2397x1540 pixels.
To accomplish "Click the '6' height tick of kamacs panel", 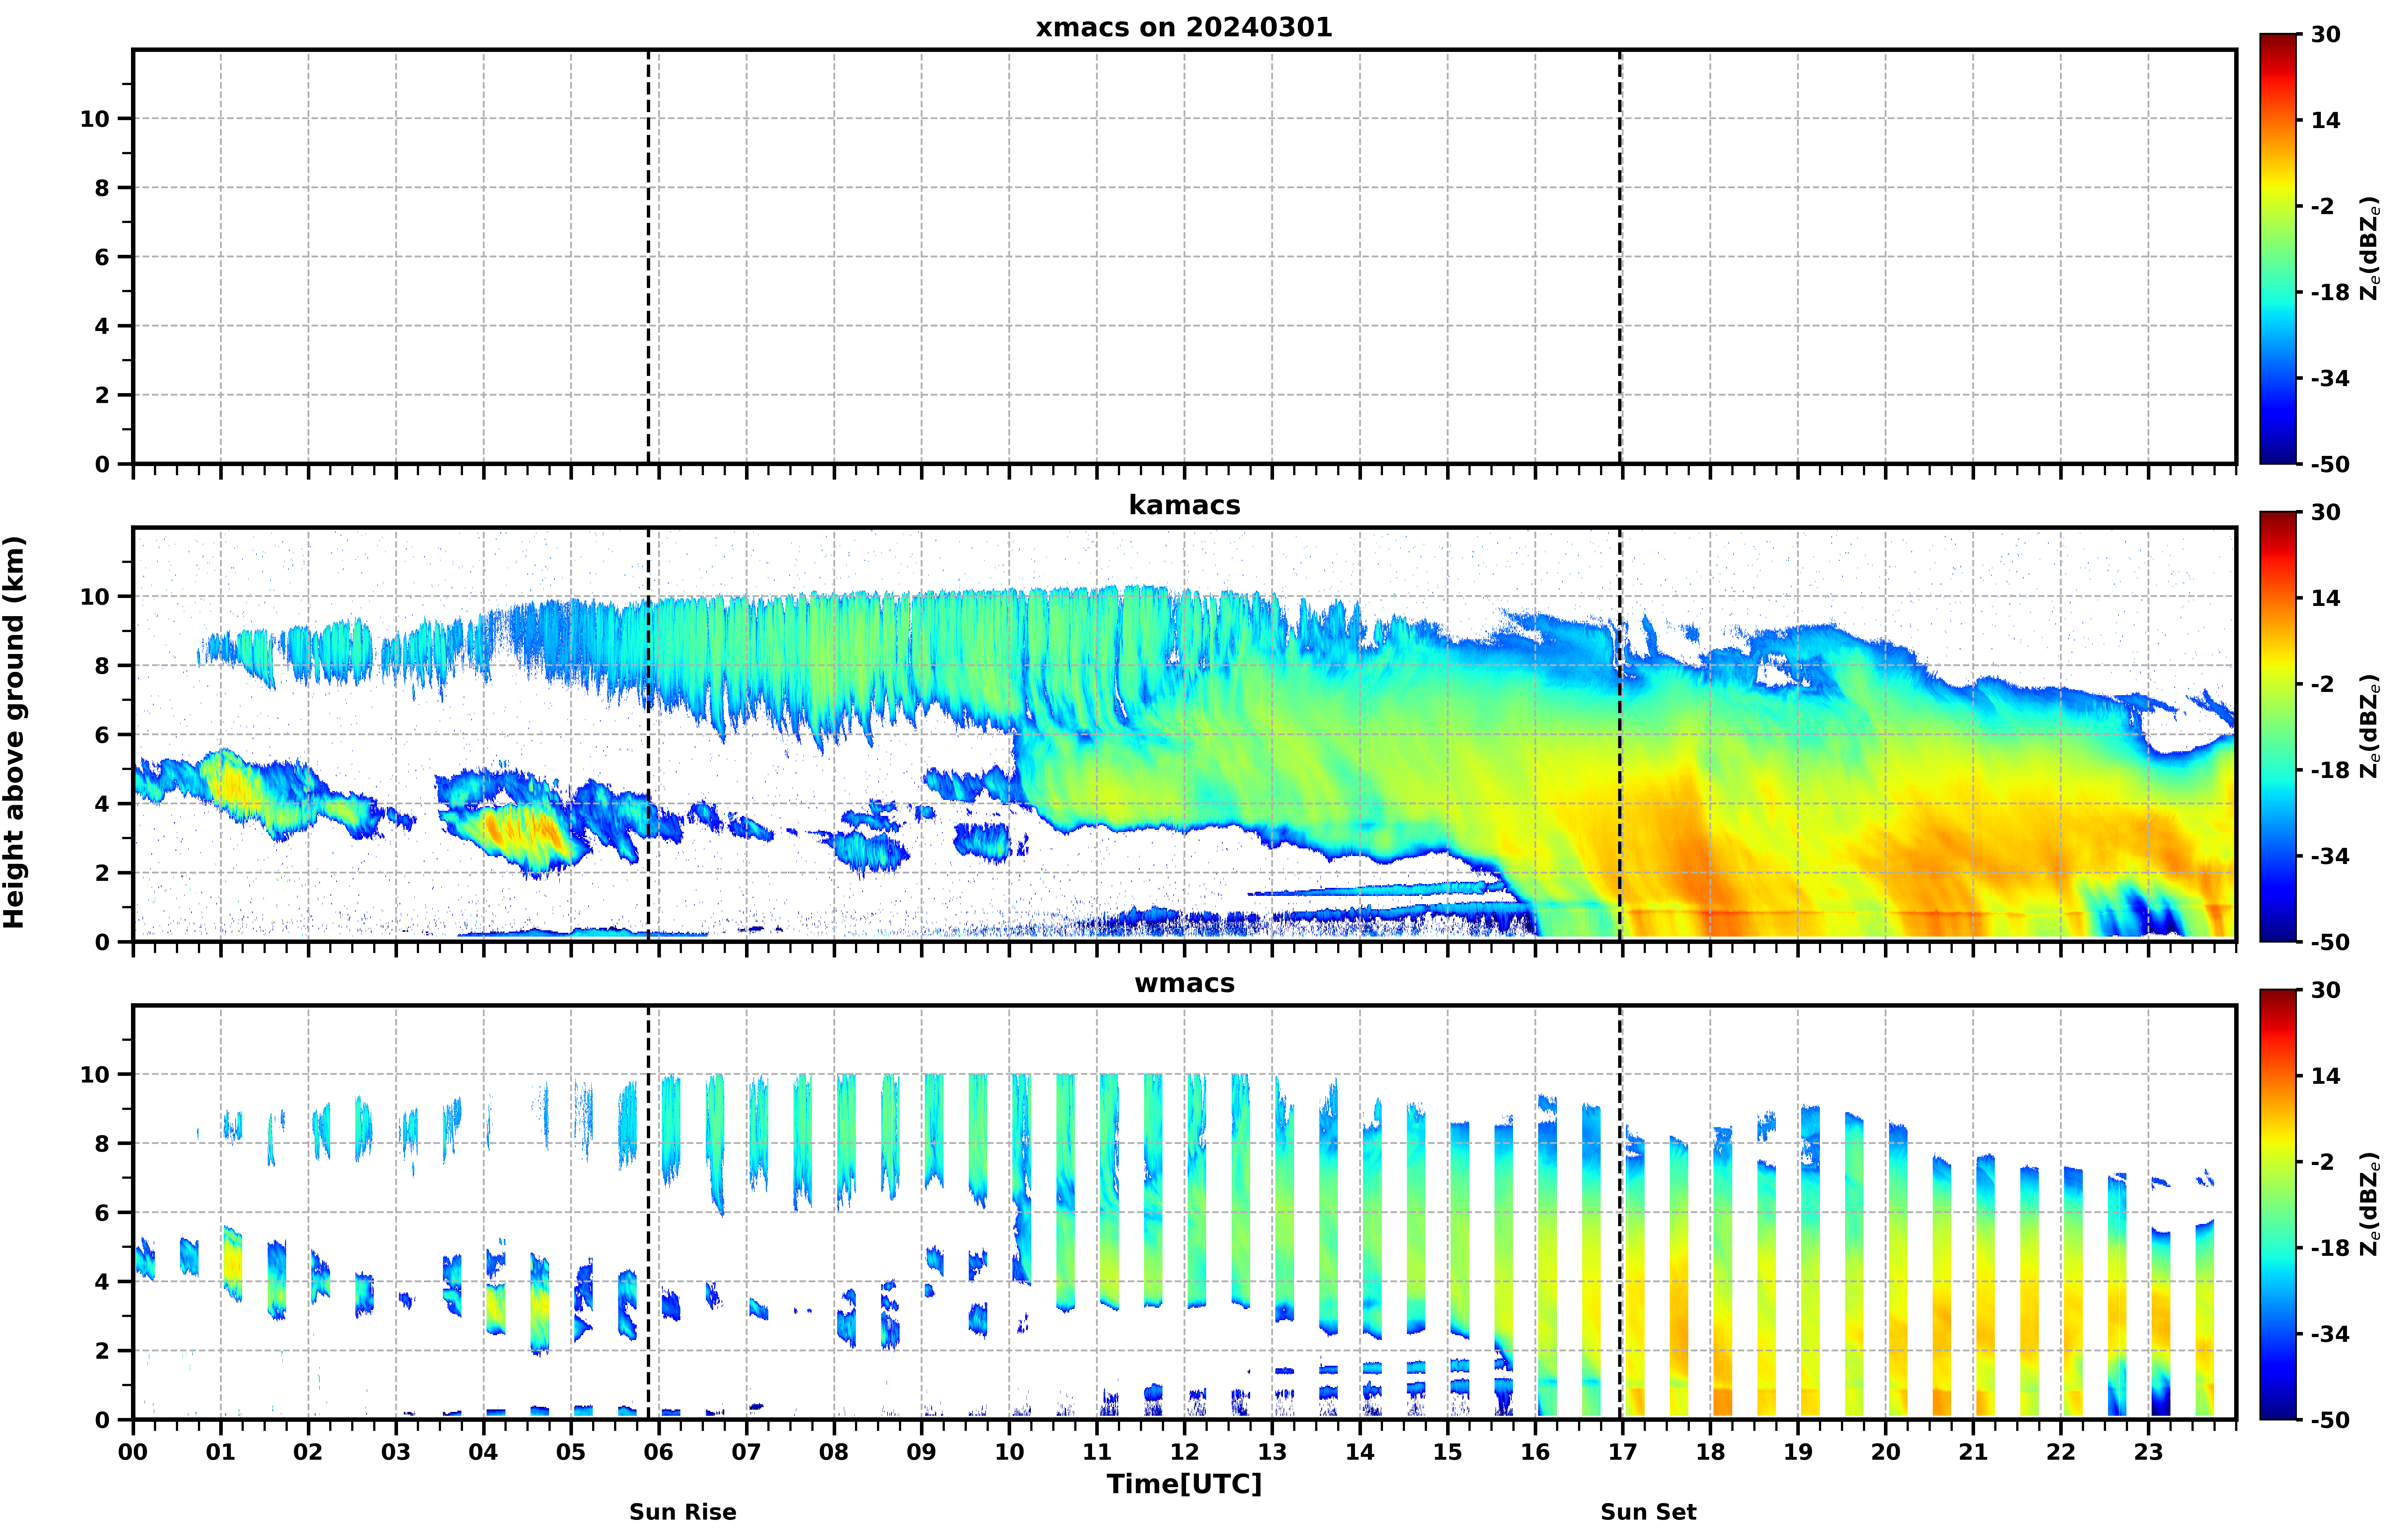I will [102, 735].
